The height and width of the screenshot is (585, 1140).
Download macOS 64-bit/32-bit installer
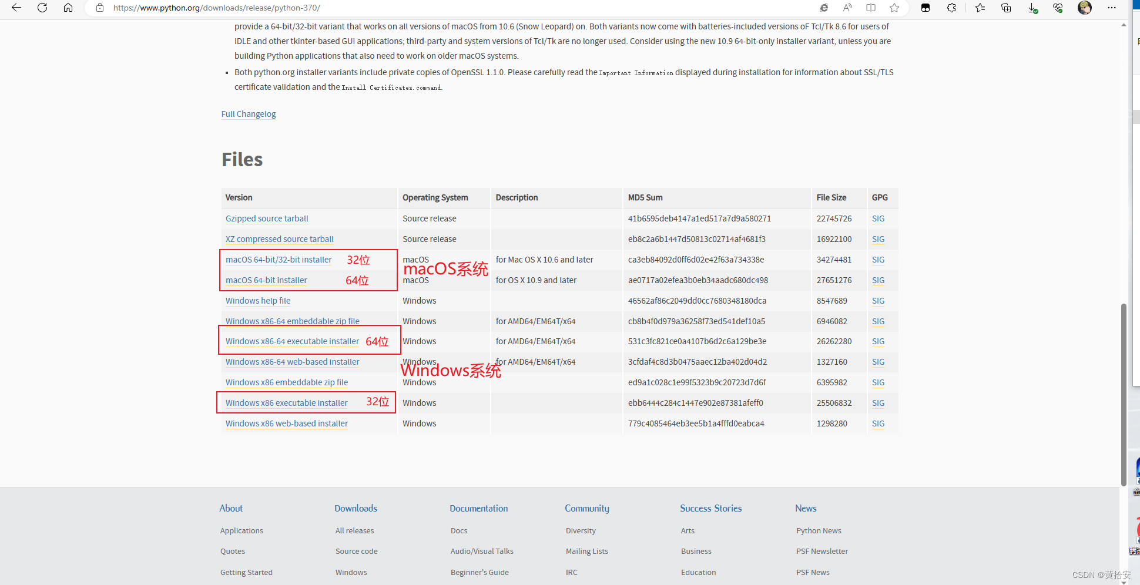click(279, 260)
